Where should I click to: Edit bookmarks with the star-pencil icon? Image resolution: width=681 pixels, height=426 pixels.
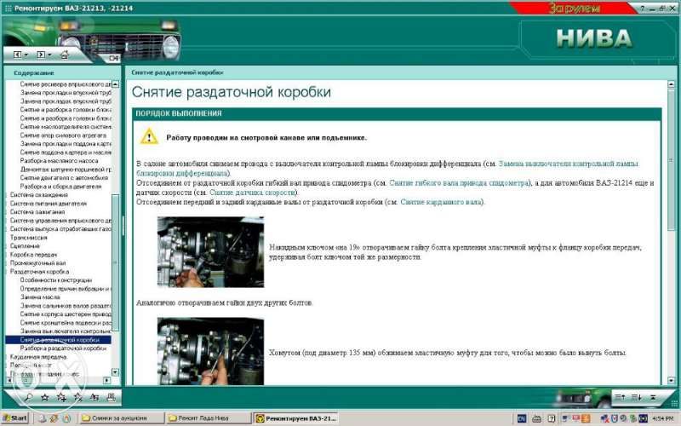coord(78,397)
